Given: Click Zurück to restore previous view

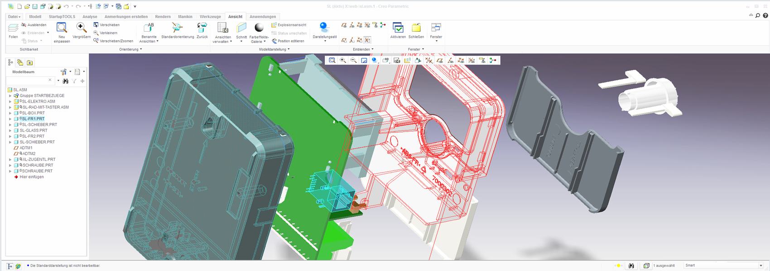Looking at the screenshot, I should click(x=202, y=31).
